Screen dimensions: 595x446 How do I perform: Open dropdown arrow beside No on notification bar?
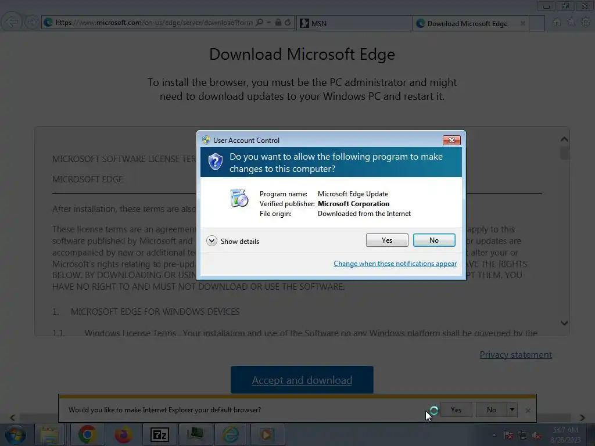click(x=512, y=410)
